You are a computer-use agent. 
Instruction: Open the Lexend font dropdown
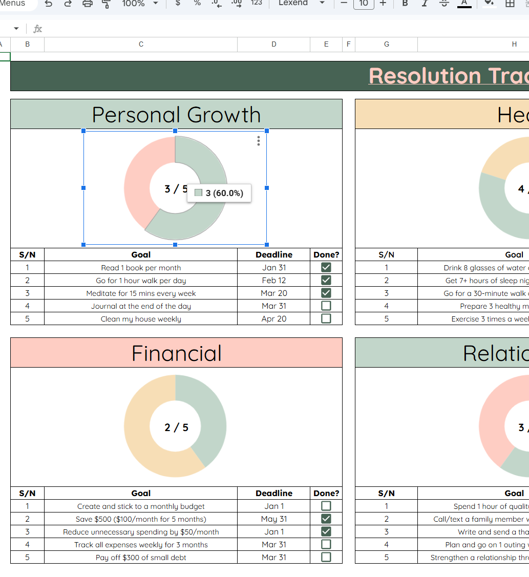[x=302, y=3]
